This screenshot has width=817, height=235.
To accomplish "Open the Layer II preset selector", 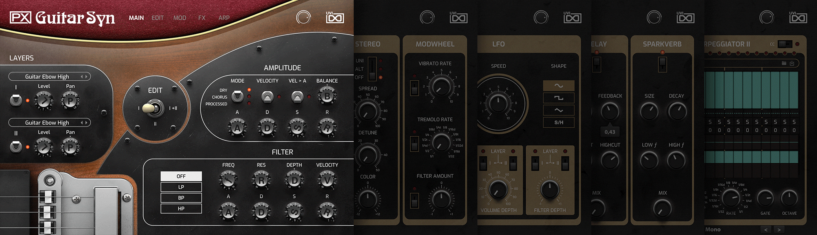I will coord(49,123).
